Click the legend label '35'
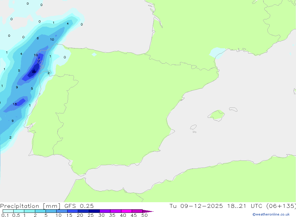Viewport: 296px width, 217px height. coord(112,215)
